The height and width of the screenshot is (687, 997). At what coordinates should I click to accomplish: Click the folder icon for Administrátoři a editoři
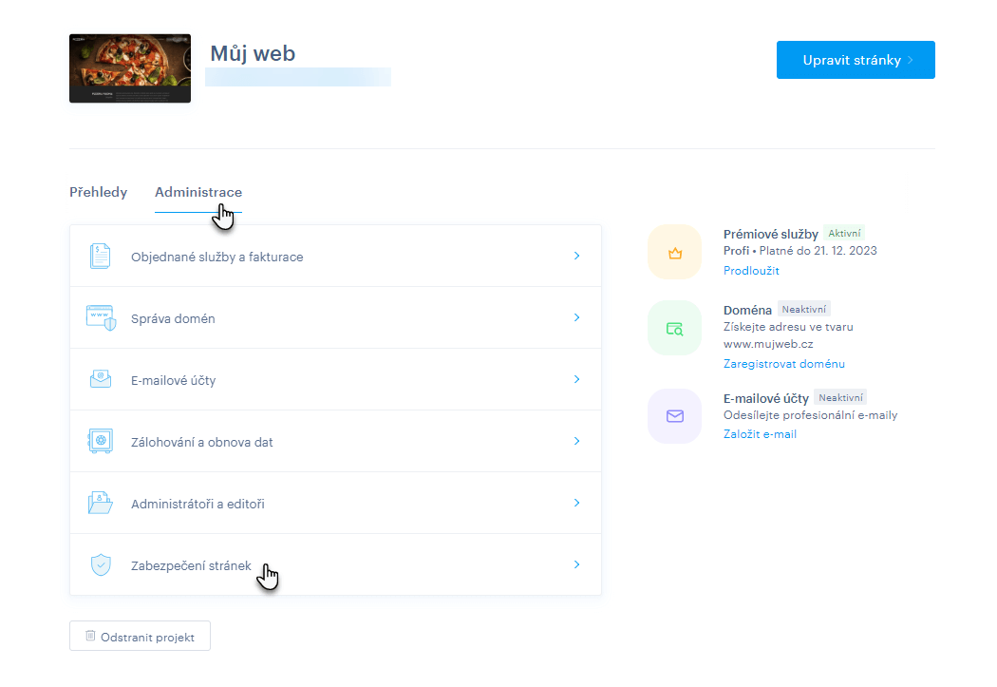click(100, 503)
